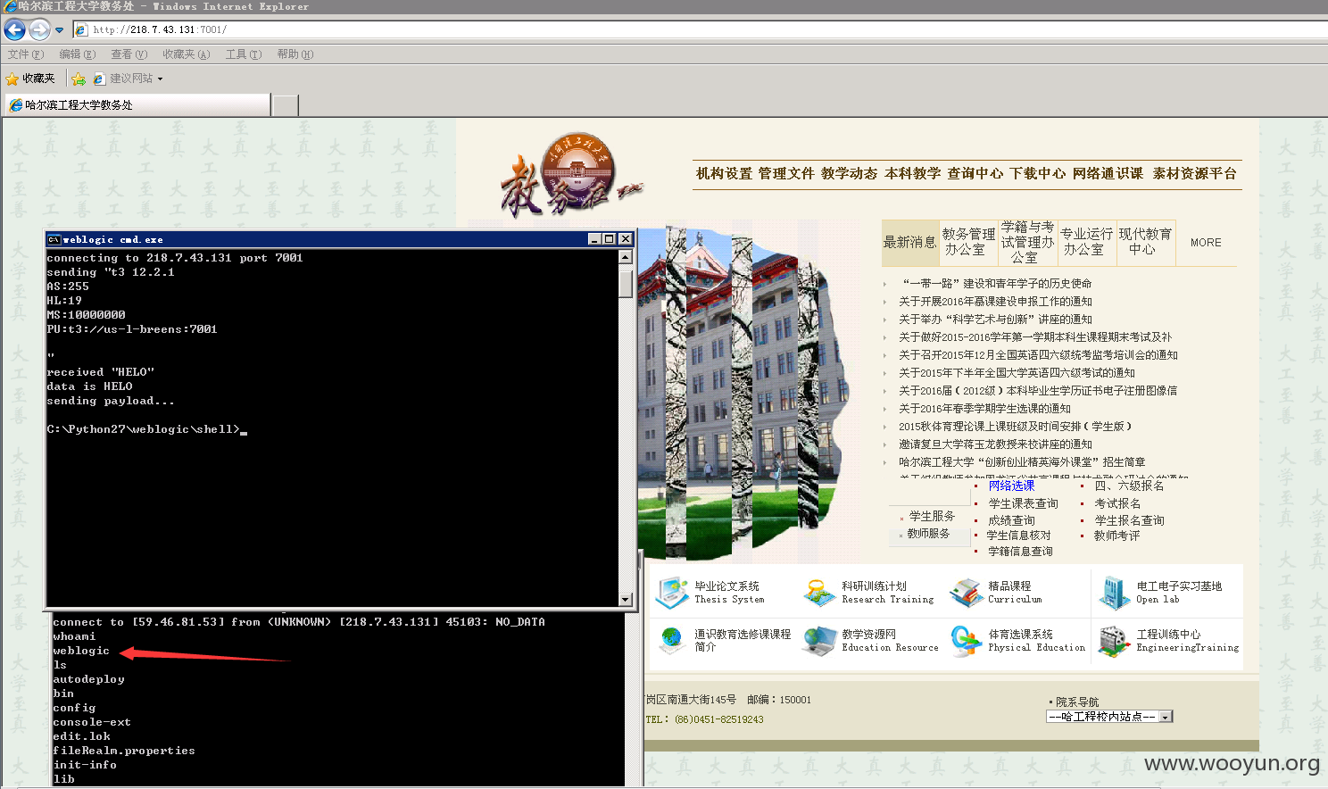Screen dimensions: 1328x789
Task: Click the cmd window vertical scrollbar thumb
Action: [626, 283]
